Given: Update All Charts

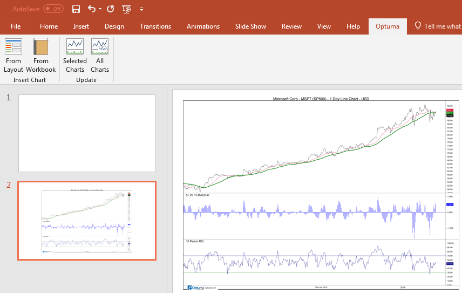Looking at the screenshot, I should click(100, 56).
